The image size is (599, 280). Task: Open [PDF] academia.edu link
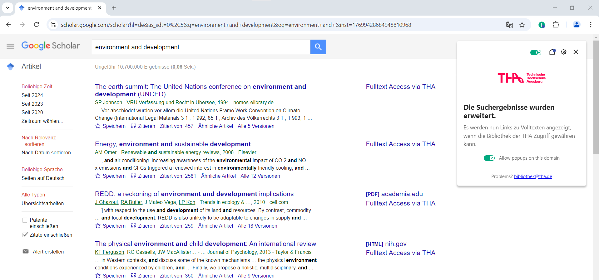tap(394, 194)
